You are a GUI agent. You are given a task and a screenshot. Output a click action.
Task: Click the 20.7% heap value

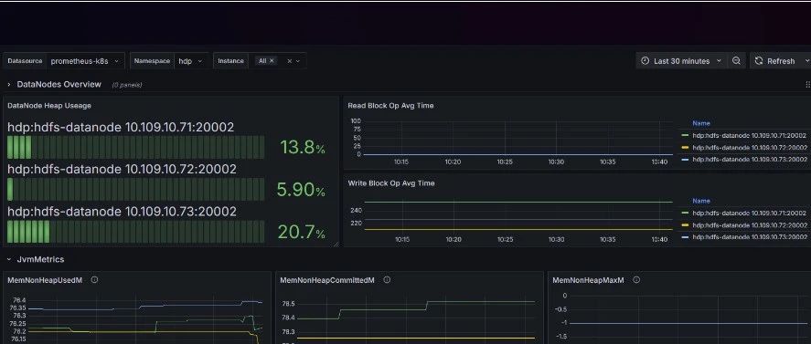pos(302,232)
